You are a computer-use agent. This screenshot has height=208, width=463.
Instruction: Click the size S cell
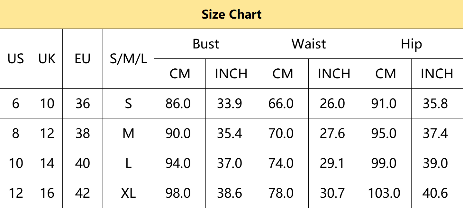[129, 103]
